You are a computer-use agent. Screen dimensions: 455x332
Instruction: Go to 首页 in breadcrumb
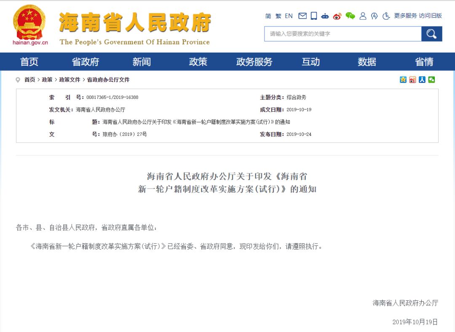(x=29, y=80)
